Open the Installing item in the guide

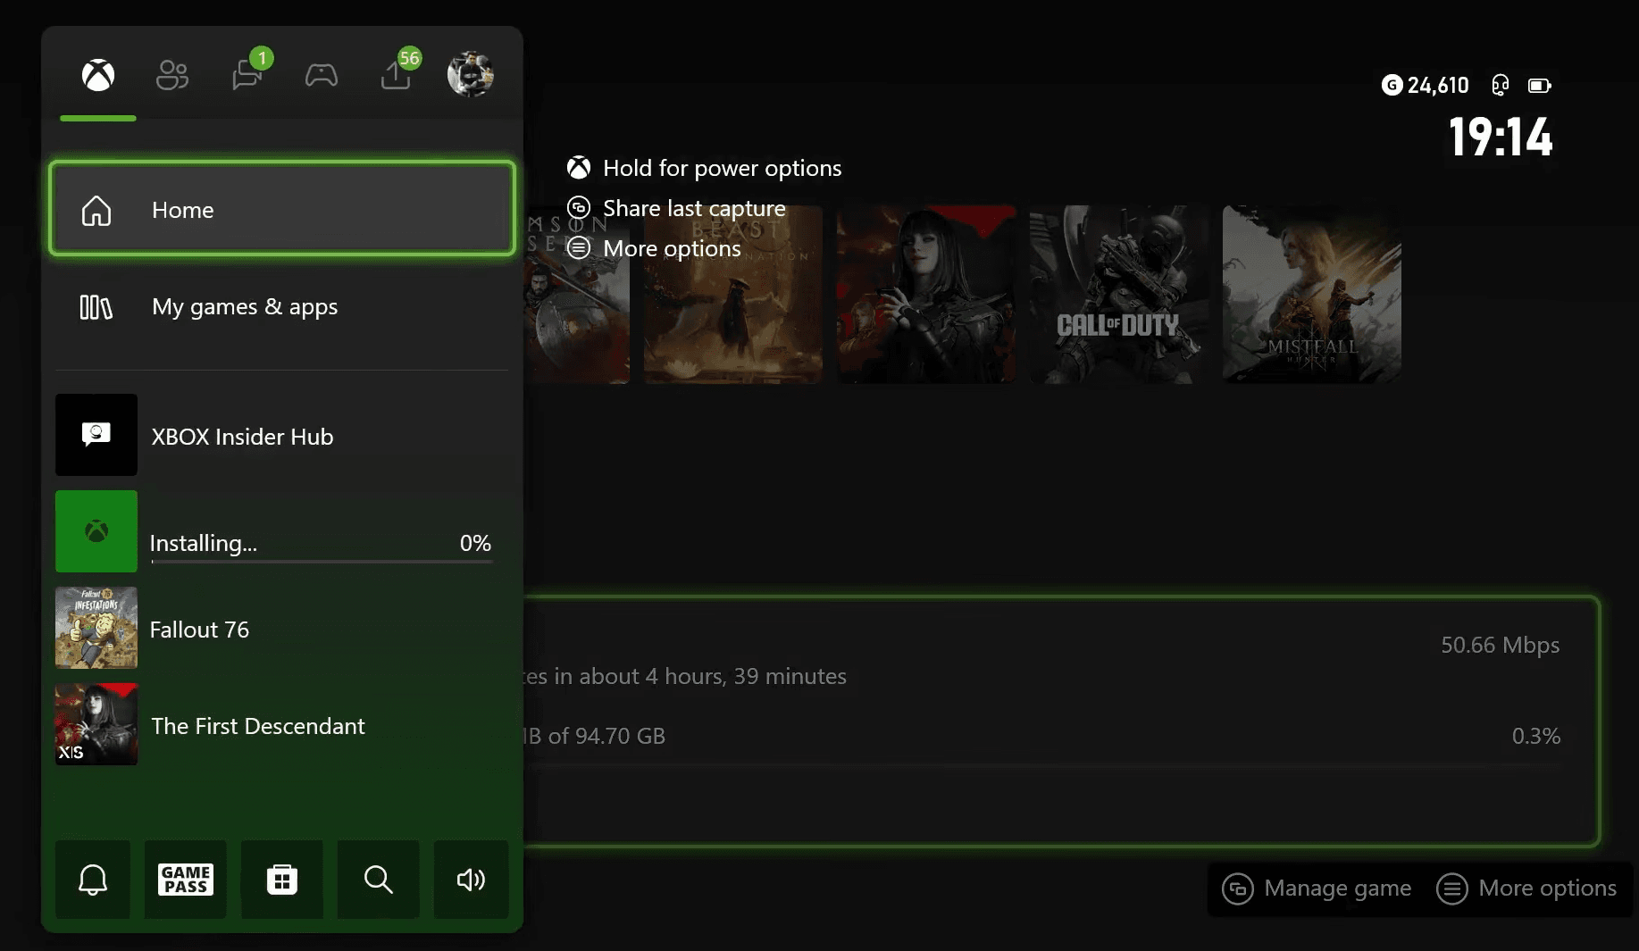[x=282, y=532]
